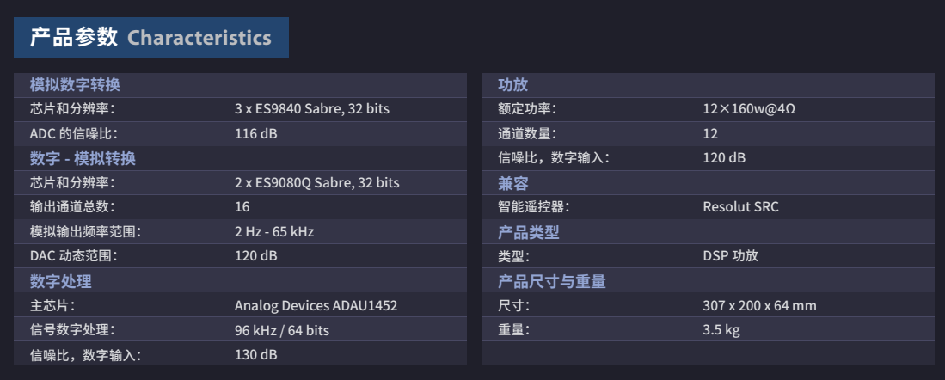
Task: Select the 数字处理 section header
Action: pos(61,282)
